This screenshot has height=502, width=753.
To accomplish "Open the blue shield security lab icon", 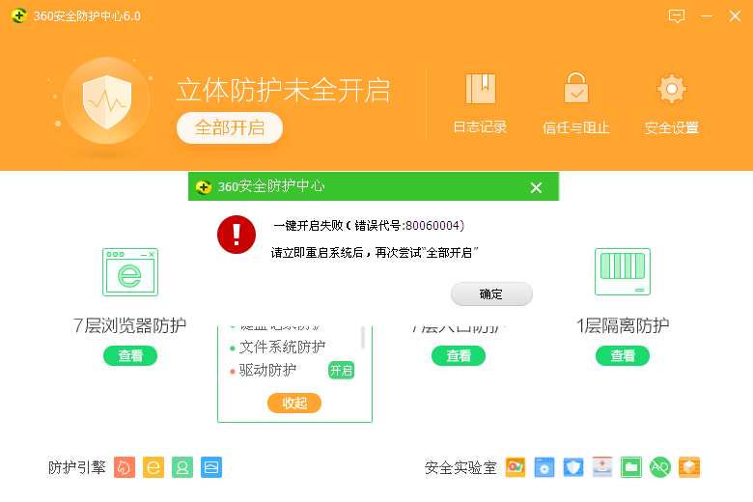I will point(572,467).
